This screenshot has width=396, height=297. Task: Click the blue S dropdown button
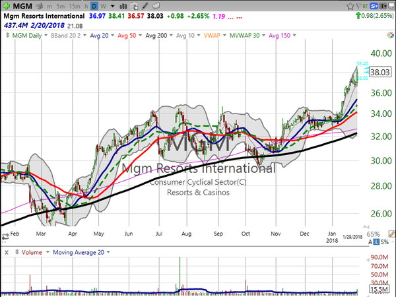click(x=374, y=6)
